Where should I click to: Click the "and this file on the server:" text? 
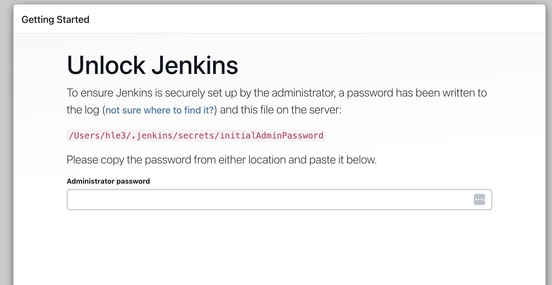click(281, 110)
